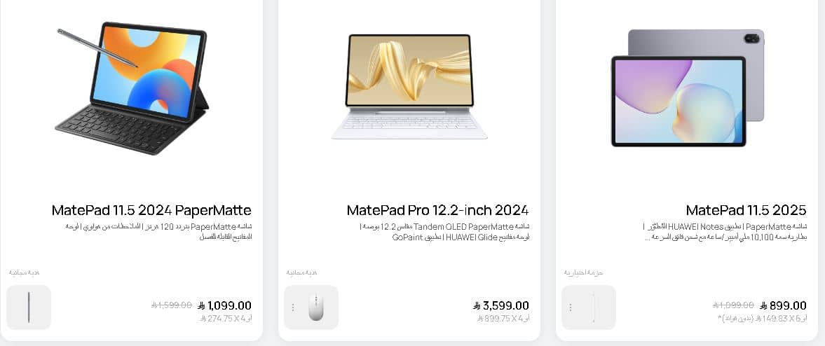
Task: Select the 1,099.00 current price of PaperMatte
Action: pyautogui.click(x=225, y=305)
